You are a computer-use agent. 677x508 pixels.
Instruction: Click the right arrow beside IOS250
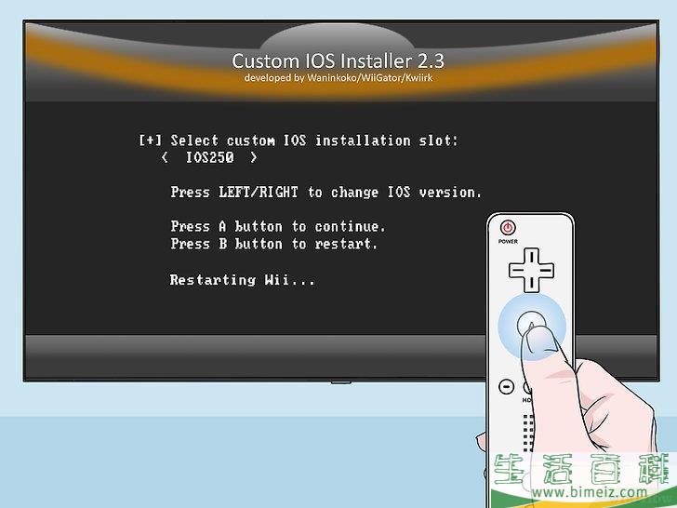254,157
